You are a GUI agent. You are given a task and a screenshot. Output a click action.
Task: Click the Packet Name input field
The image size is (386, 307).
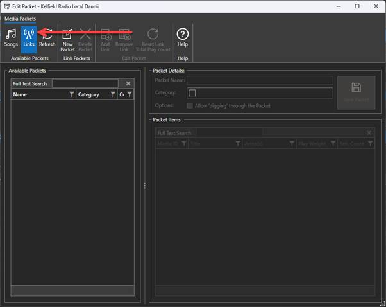[x=260, y=80]
